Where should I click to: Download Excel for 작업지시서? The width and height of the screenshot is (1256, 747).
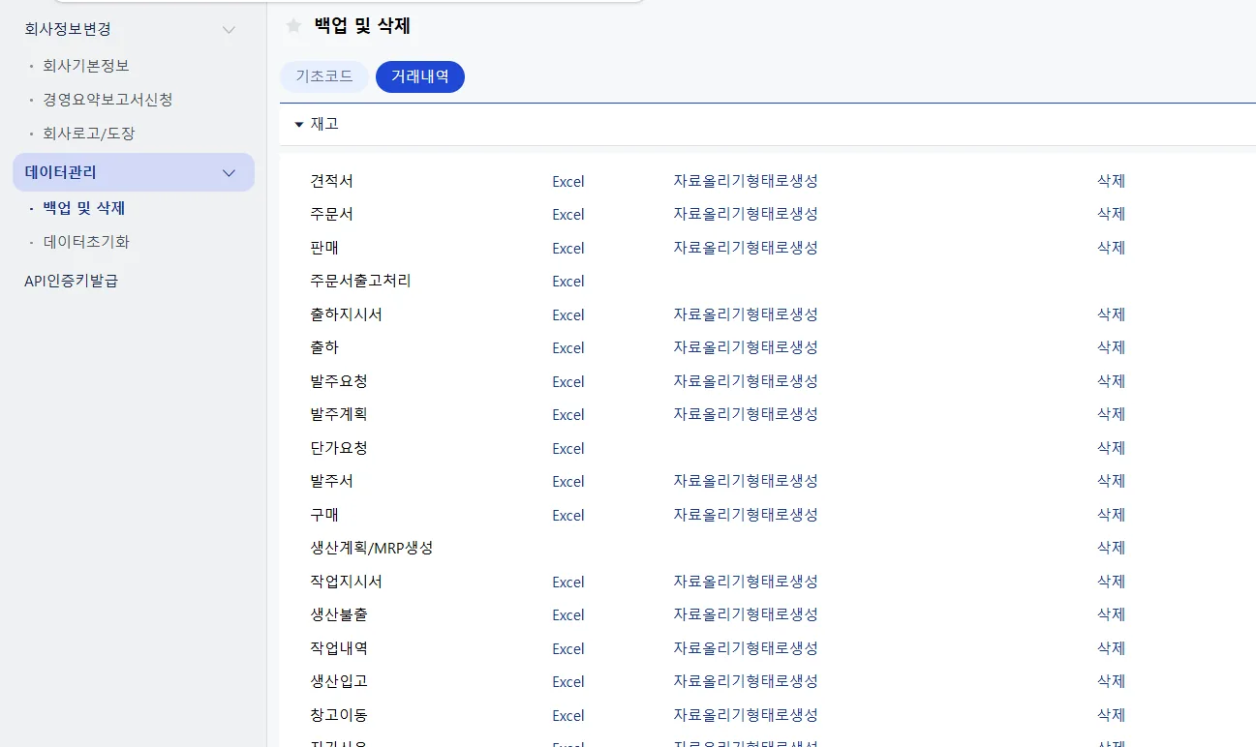[x=568, y=582]
